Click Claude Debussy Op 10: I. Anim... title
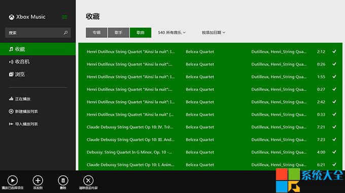 pos(130,165)
